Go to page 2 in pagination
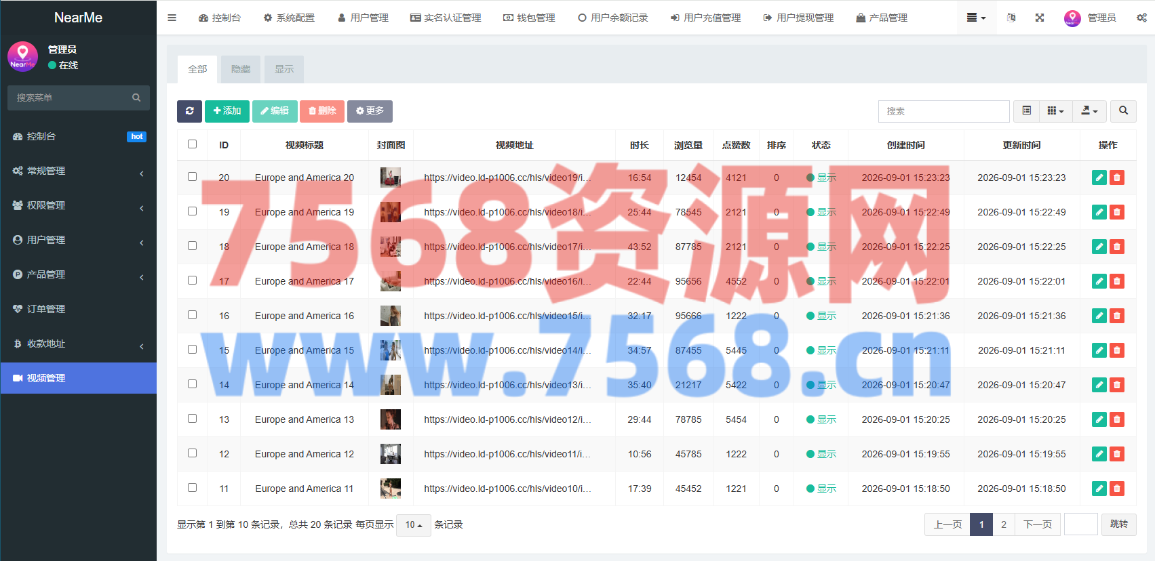 click(1004, 524)
